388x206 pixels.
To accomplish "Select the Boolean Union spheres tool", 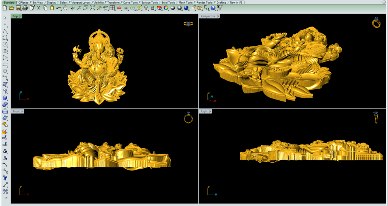I will coord(5,105).
